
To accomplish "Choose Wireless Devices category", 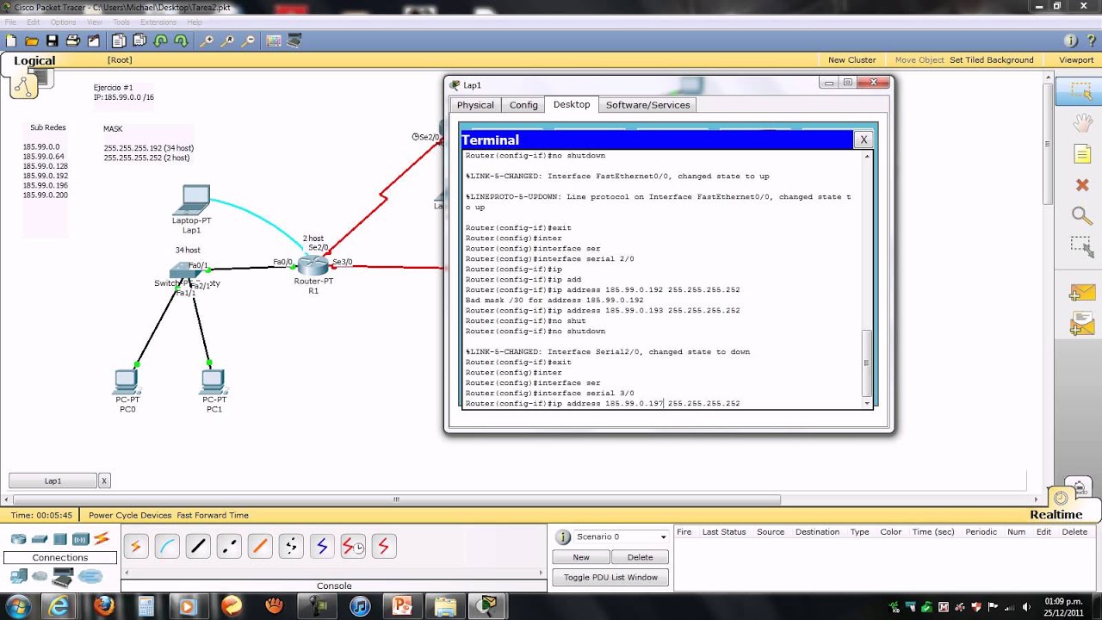I will click(x=81, y=539).
